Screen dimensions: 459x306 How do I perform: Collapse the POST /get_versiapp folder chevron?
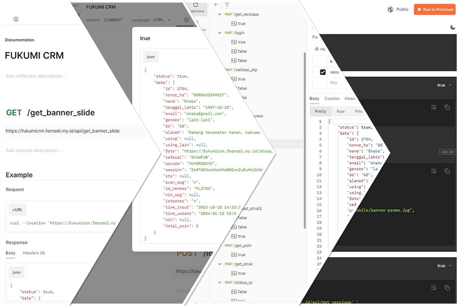pyautogui.click(x=219, y=14)
